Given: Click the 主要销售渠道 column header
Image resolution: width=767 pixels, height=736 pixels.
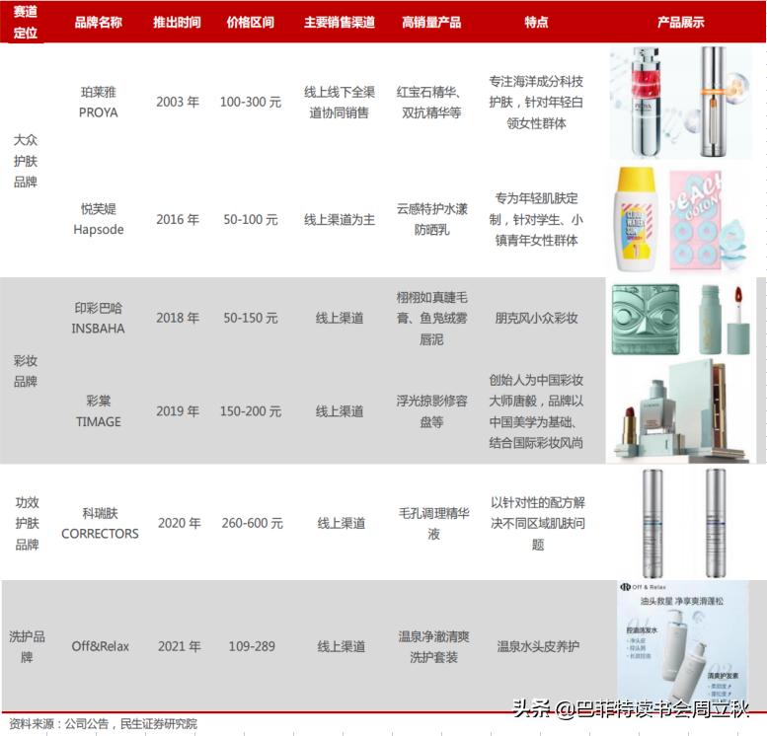Looking at the screenshot, I should (340, 22).
